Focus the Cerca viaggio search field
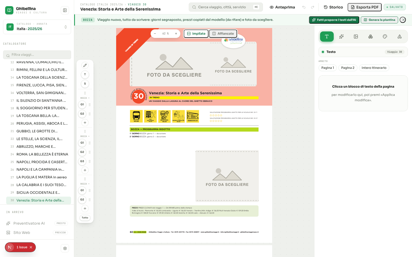Image resolution: width=412 pixels, height=257 pixels. click(x=226, y=7)
